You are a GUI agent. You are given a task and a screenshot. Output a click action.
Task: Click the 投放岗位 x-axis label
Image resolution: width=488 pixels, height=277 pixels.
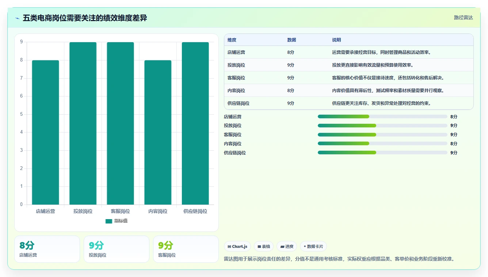(83, 211)
